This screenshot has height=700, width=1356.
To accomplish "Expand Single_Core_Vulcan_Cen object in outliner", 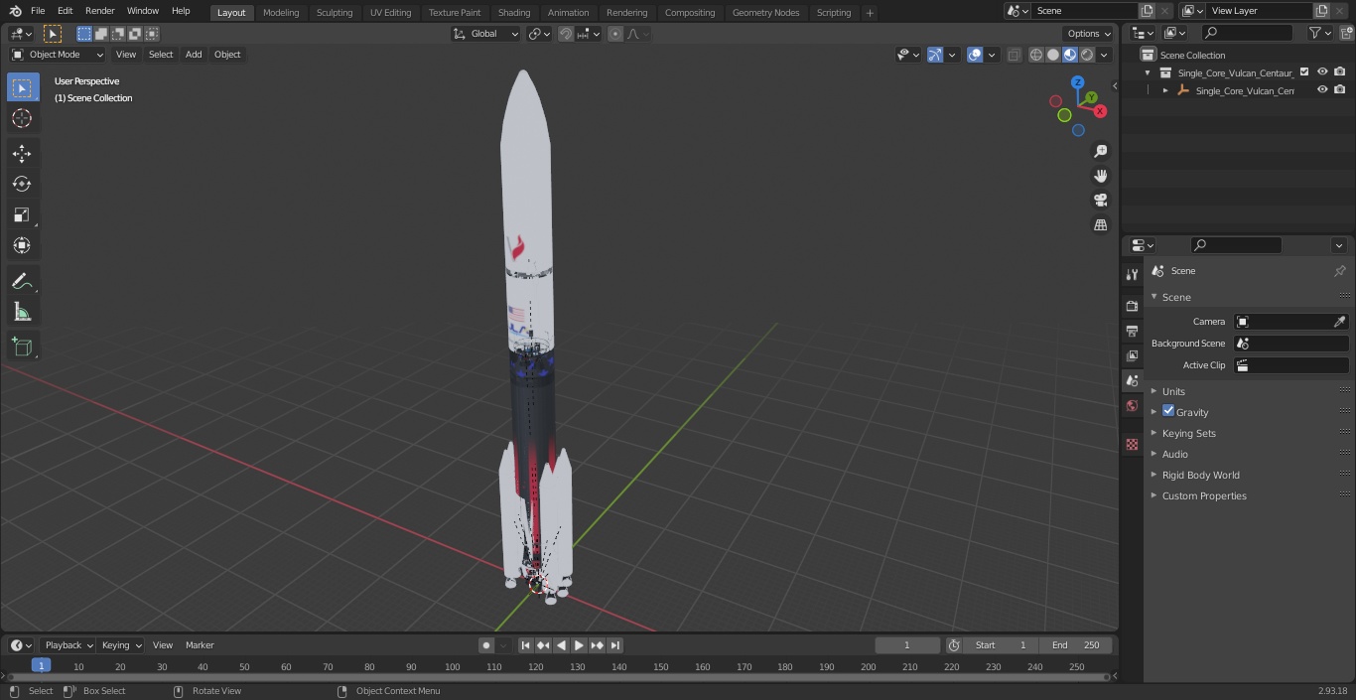I will [1165, 90].
